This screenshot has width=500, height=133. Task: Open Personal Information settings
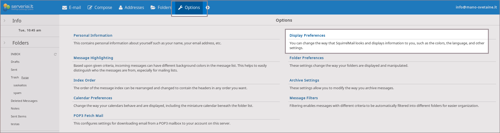(93, 35)
